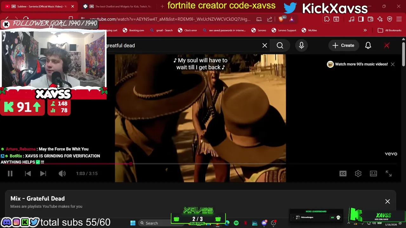
Task: Open the video settings gear
Action: 358,174
